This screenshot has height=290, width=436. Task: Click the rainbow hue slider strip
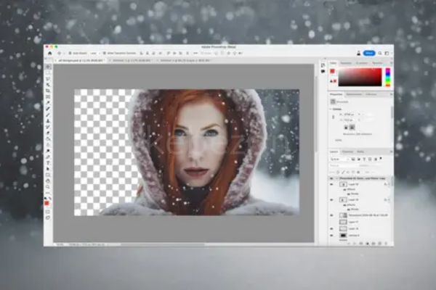(387, 77)
